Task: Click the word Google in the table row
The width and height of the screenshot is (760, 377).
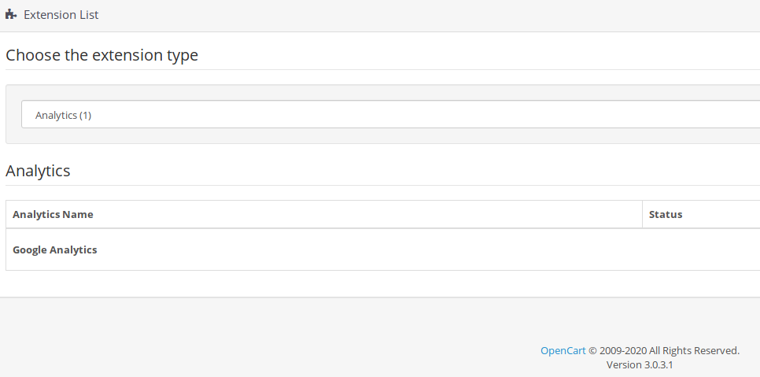Action: pyautogui.click(x=30, y=250)
